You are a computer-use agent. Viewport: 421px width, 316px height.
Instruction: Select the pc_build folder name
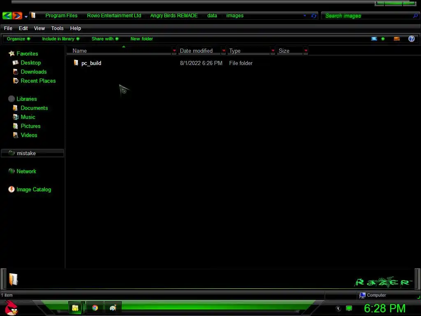(x=91, y=63)
